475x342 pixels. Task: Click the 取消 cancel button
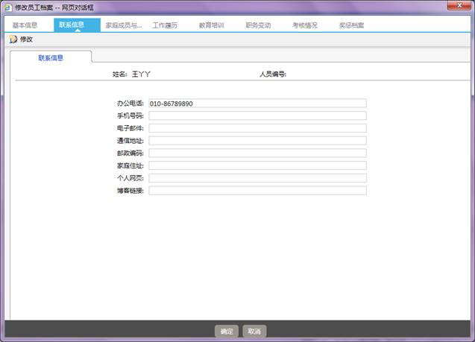(254, 332)
